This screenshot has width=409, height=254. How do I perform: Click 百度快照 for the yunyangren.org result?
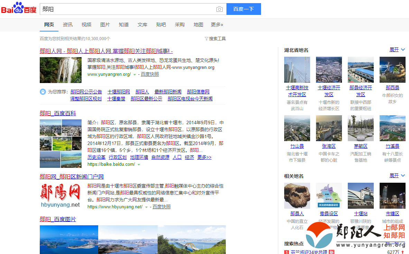tap(150, 74)
